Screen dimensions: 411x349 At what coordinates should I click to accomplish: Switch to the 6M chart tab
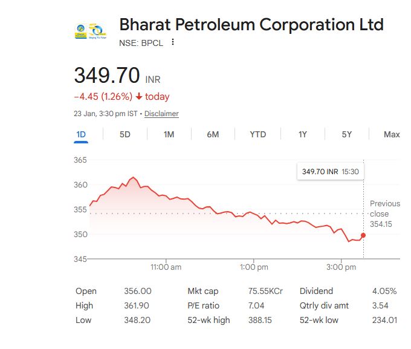213,134
